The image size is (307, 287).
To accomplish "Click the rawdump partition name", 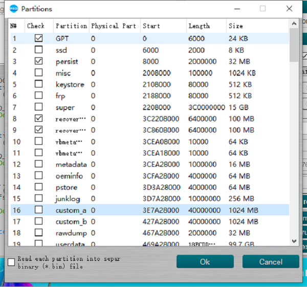I will point(71,233).
